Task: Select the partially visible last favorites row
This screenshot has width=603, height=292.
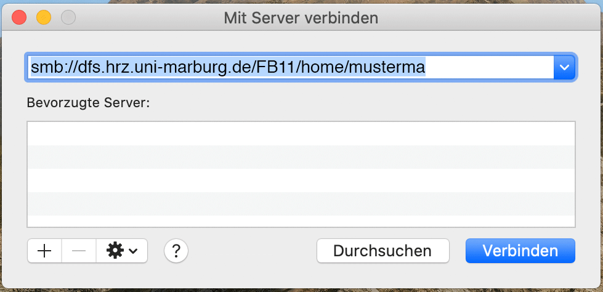Action: click(301, 221)
